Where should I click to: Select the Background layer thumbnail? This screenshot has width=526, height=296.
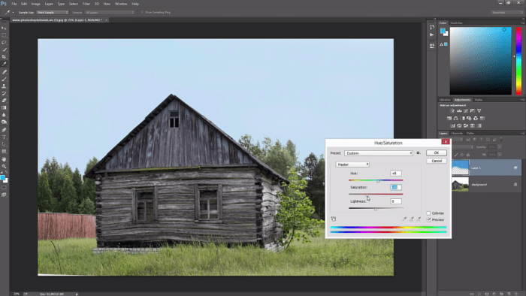(x=460, y=184)
